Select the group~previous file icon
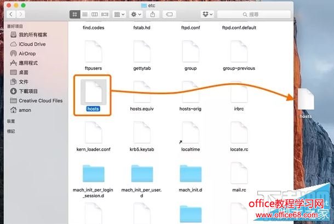 (x=239, y=51)
